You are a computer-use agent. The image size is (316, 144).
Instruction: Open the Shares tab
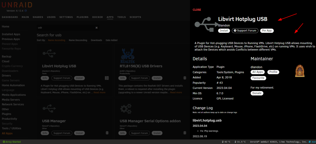tap(38, 17)
